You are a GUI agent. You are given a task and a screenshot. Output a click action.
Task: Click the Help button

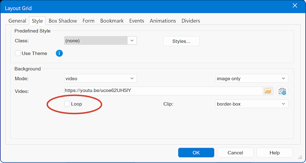point(275,152)
